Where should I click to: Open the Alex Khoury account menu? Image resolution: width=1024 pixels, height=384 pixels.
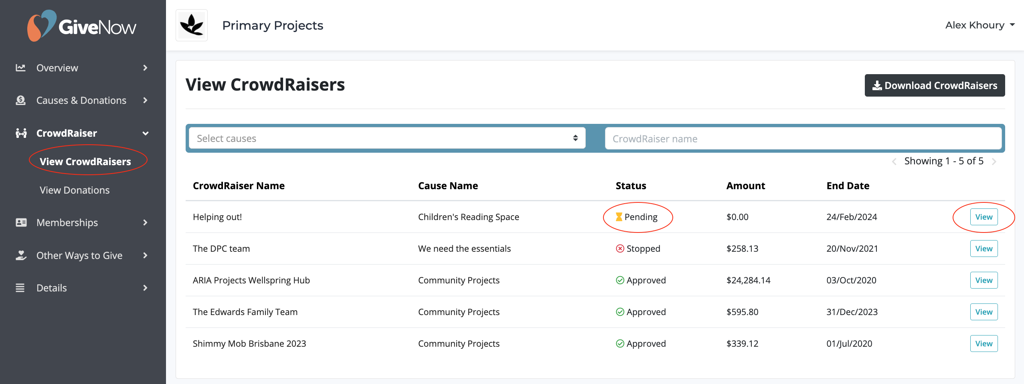[980, 25]
